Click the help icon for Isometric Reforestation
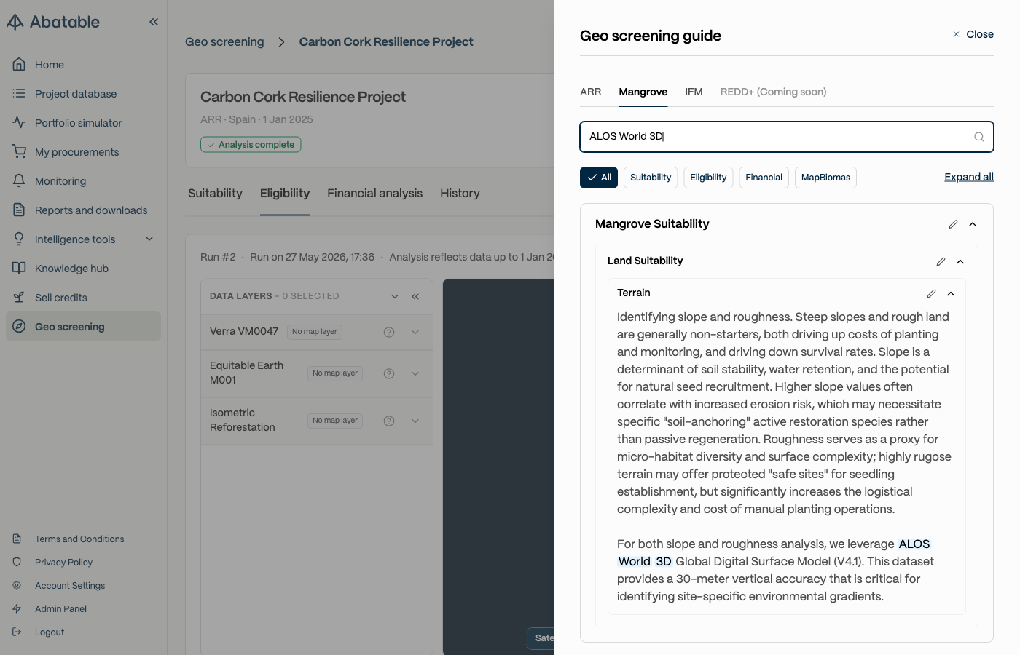The image size is (1020, 655). point(389,421)
